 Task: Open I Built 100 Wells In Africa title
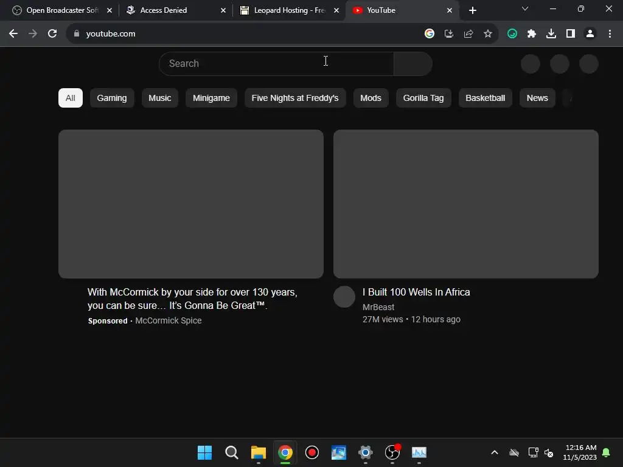(416, 292)
